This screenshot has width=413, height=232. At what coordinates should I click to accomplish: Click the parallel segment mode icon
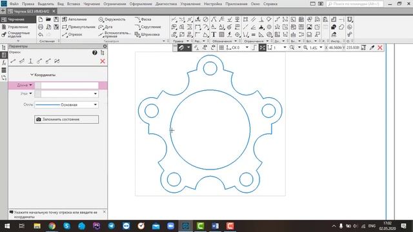click(x=21, y=61)
